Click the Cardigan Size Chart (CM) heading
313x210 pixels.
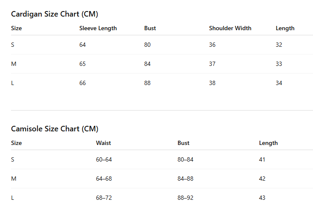pyautogui.click(x=54, y=14)
